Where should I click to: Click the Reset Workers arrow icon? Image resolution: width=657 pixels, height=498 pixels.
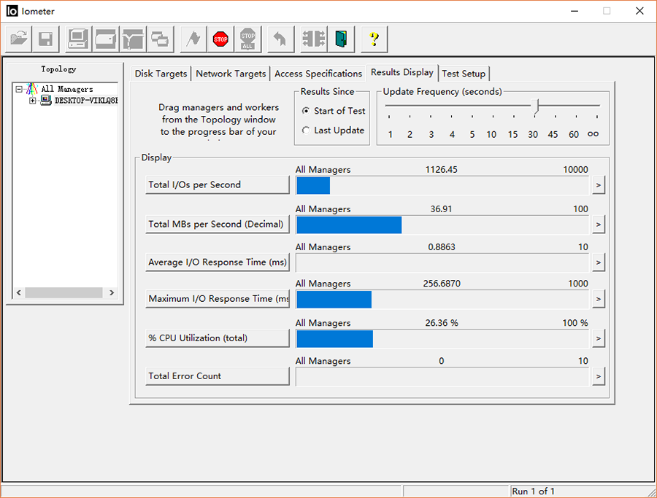[279, 39]
